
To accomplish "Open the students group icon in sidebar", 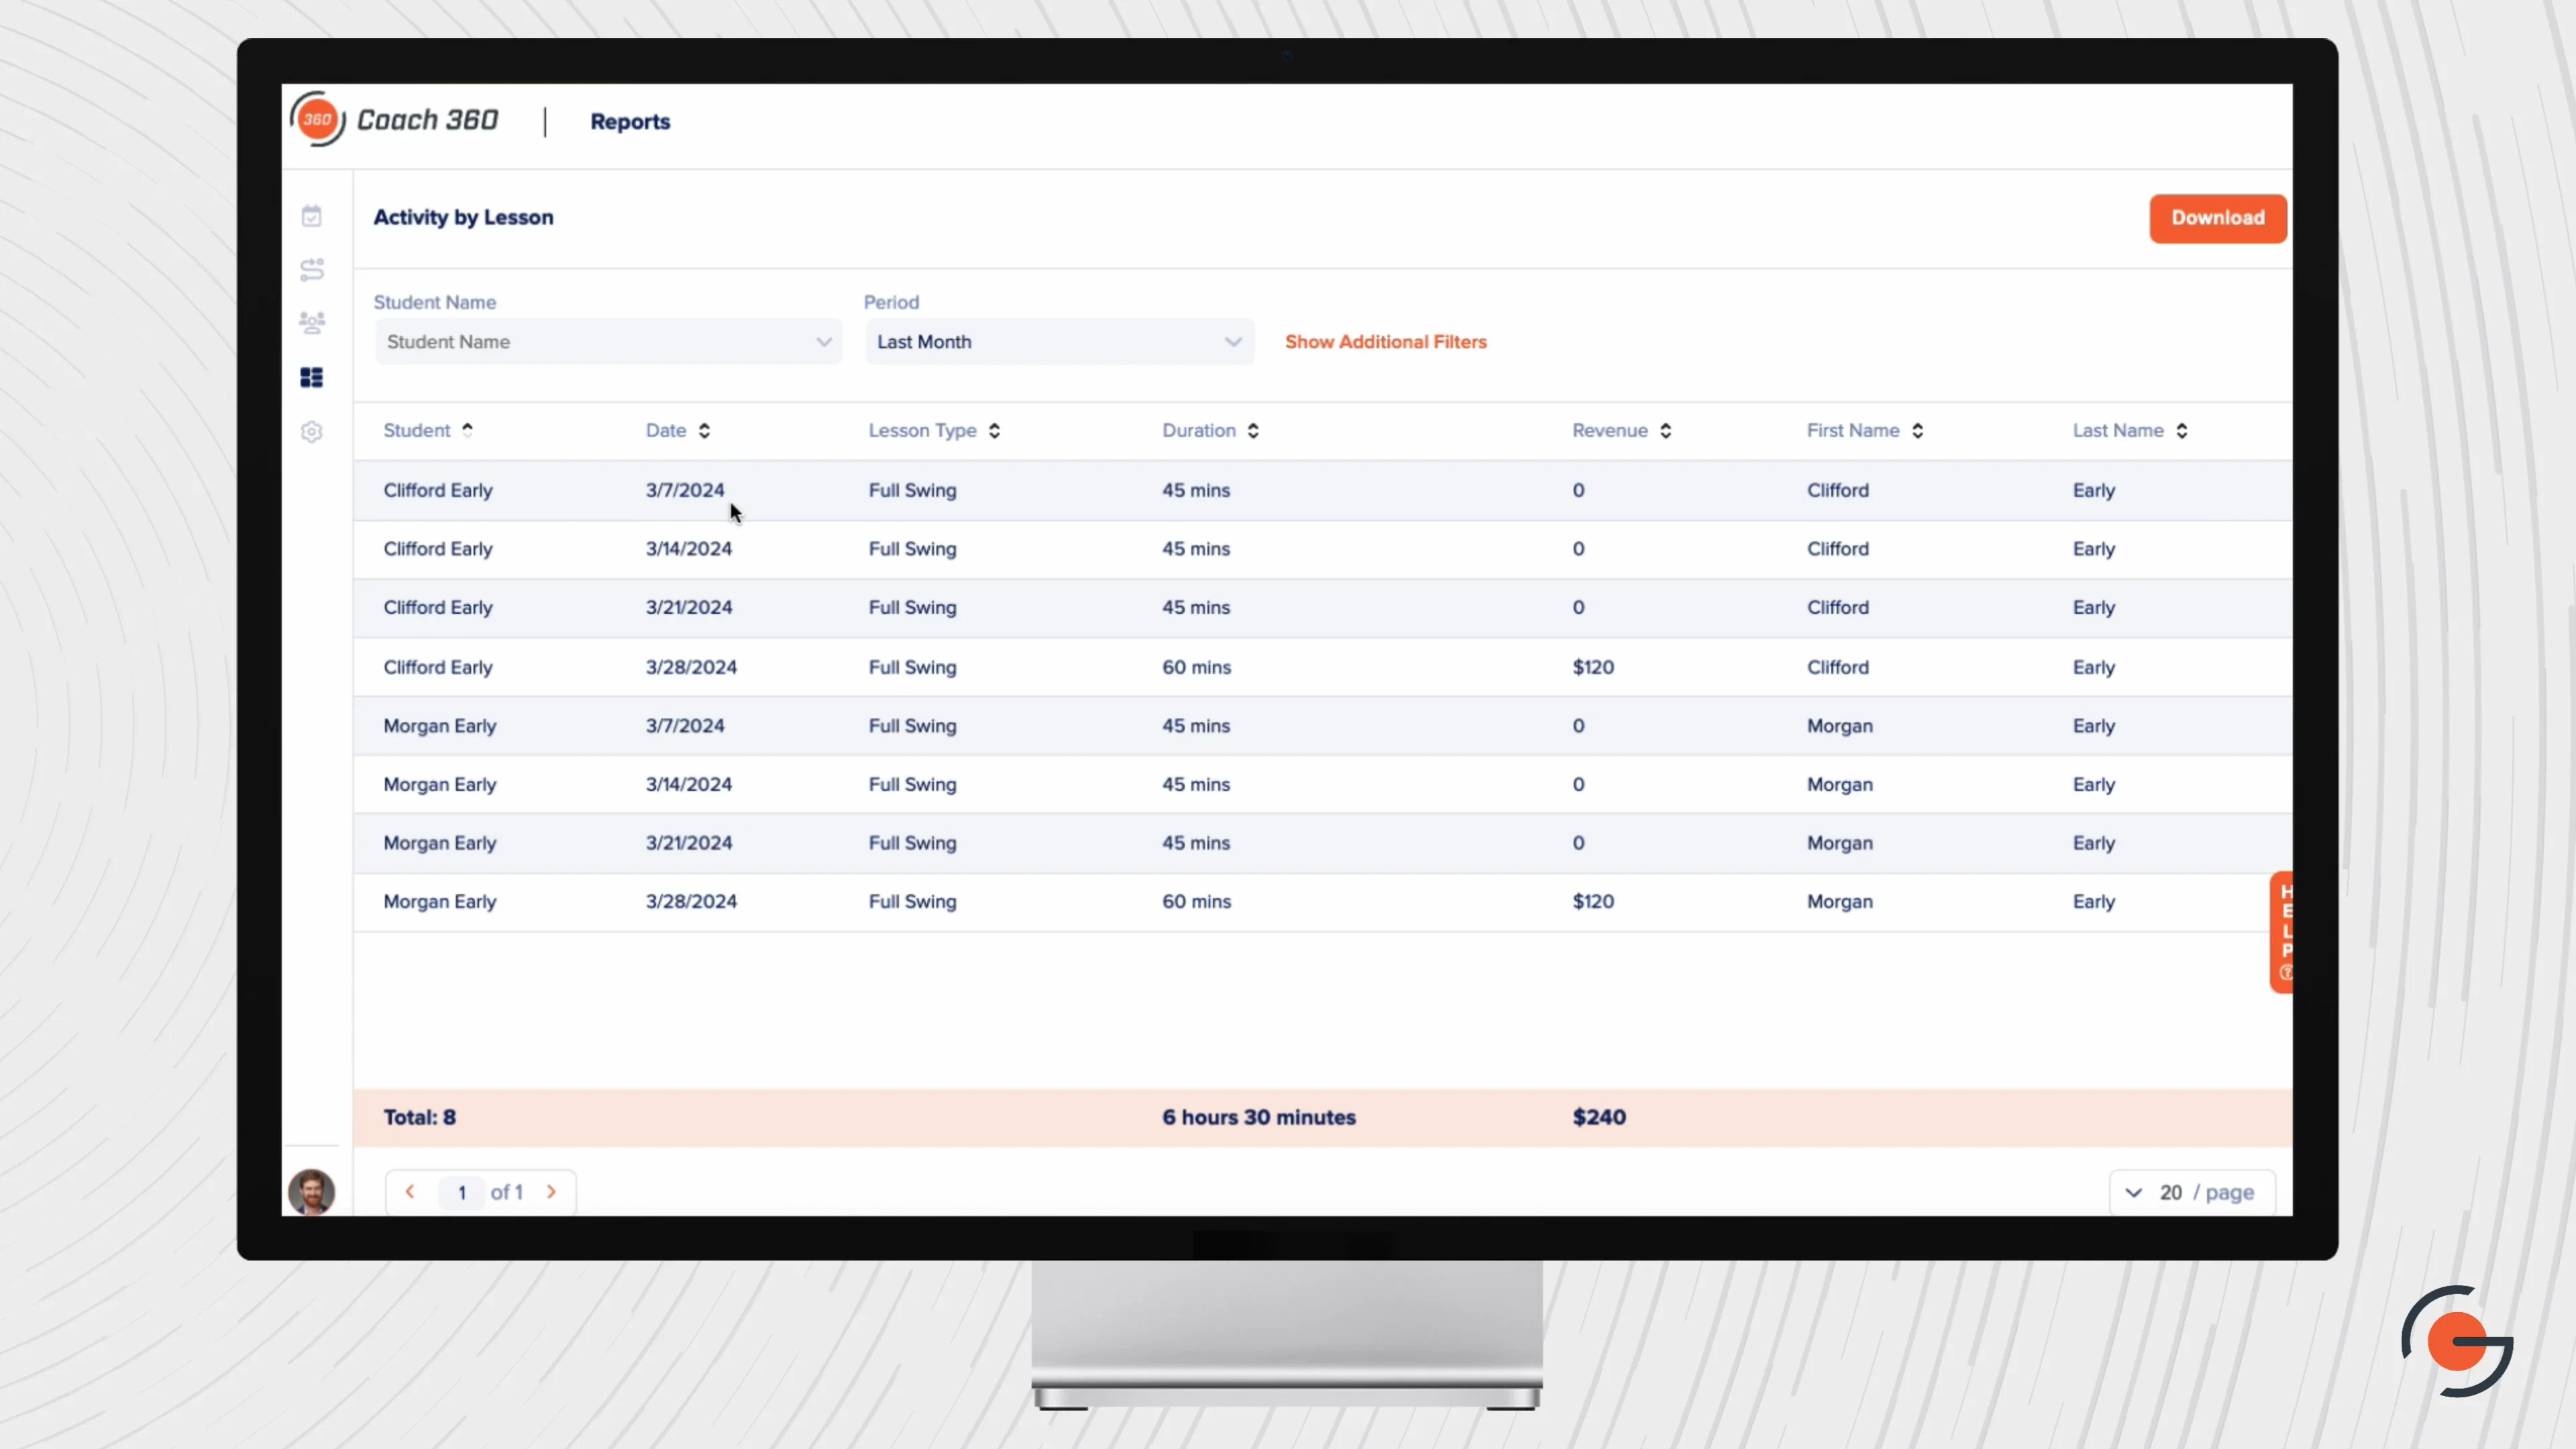I will 312,322.
